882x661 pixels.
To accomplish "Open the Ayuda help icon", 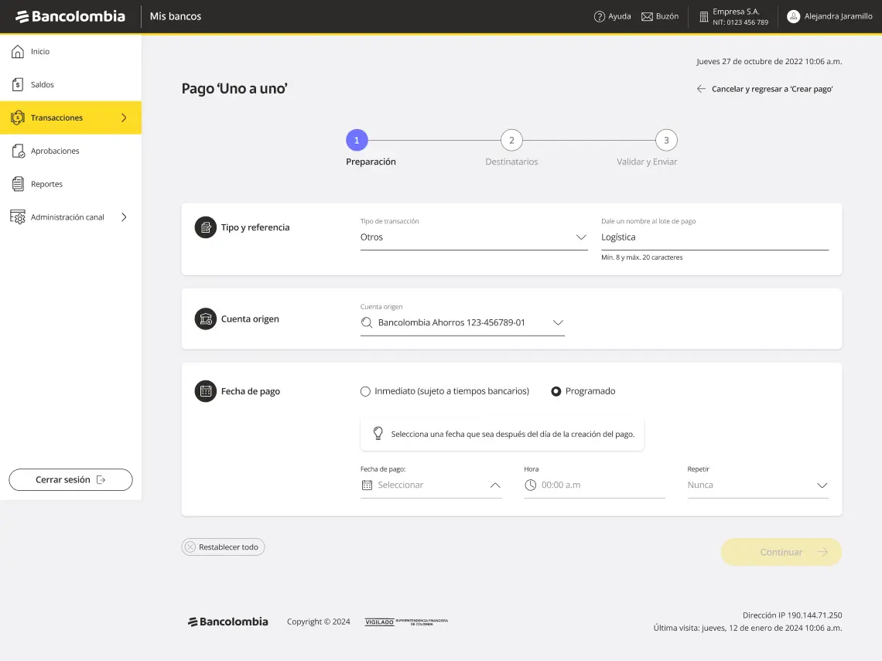I will [600, 15].
